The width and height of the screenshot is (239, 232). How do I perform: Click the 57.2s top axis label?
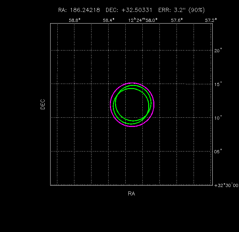pos(211,20)
